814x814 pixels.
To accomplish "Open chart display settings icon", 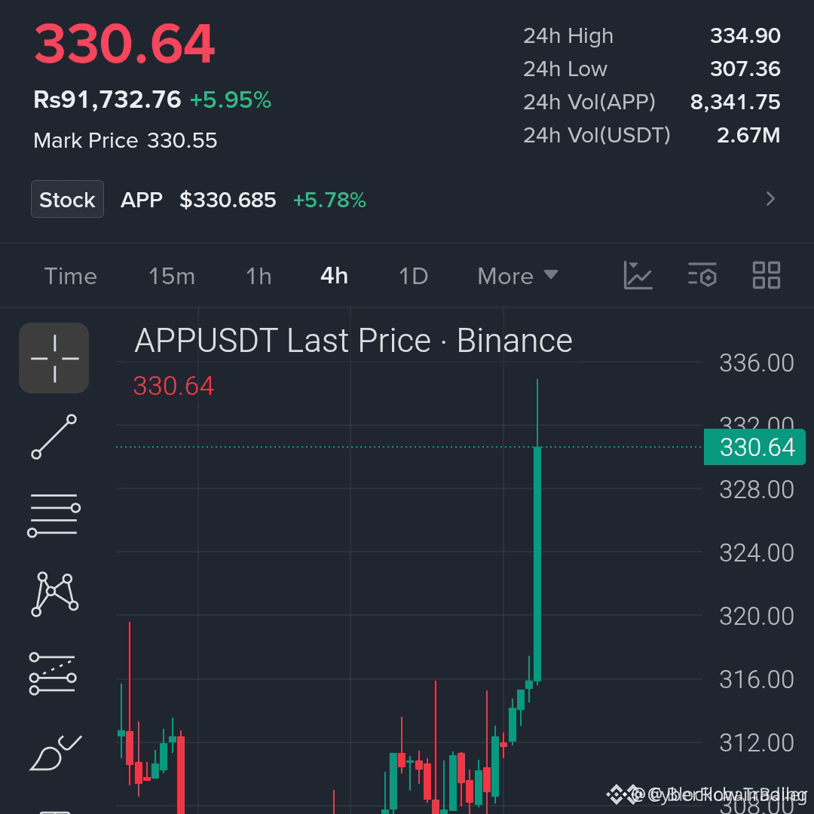I will click(702, 275).
